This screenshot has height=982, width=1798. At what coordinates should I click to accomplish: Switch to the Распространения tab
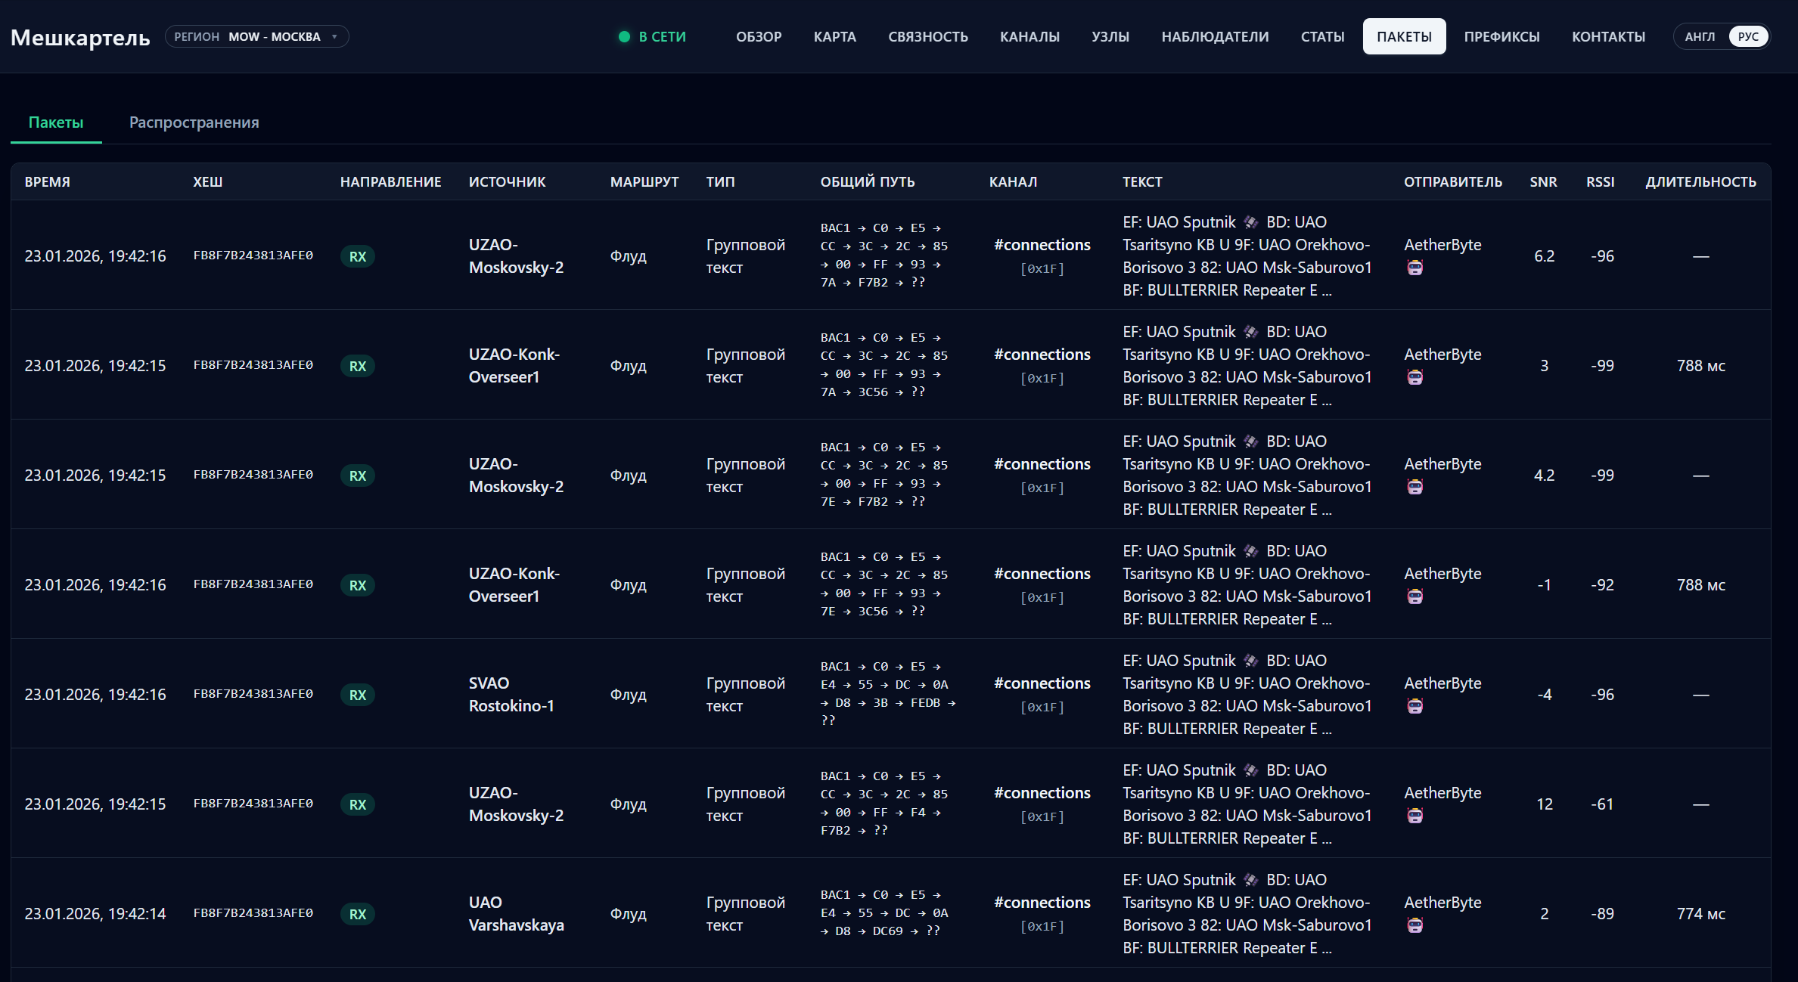click(x=194, y=122)
